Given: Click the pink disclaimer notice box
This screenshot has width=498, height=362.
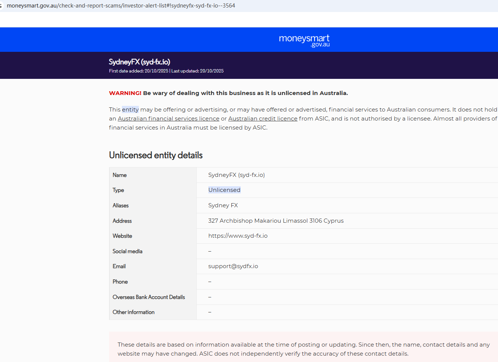Looking at the screenshot, I should click(x=304, y=347).
